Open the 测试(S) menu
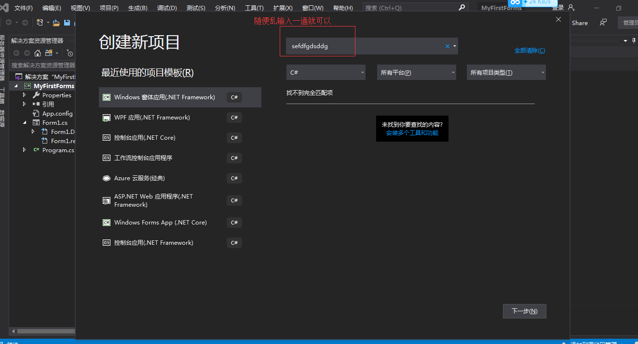638x344 pixels. [x=196, y=8]
